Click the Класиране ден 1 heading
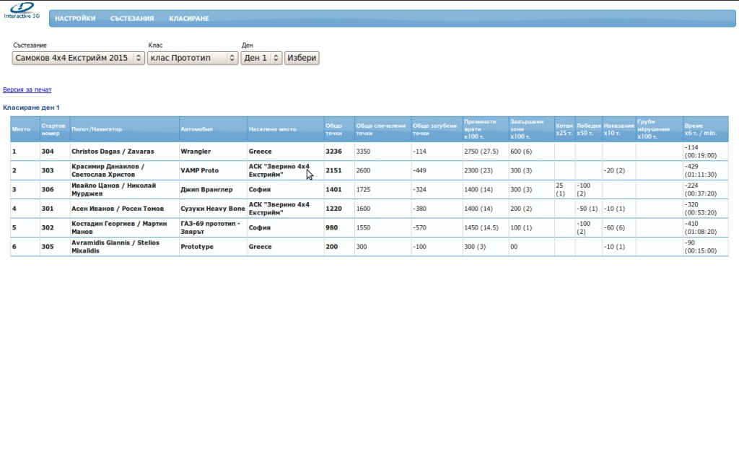Viewport: 739px width, 462px height. (31, 108)
